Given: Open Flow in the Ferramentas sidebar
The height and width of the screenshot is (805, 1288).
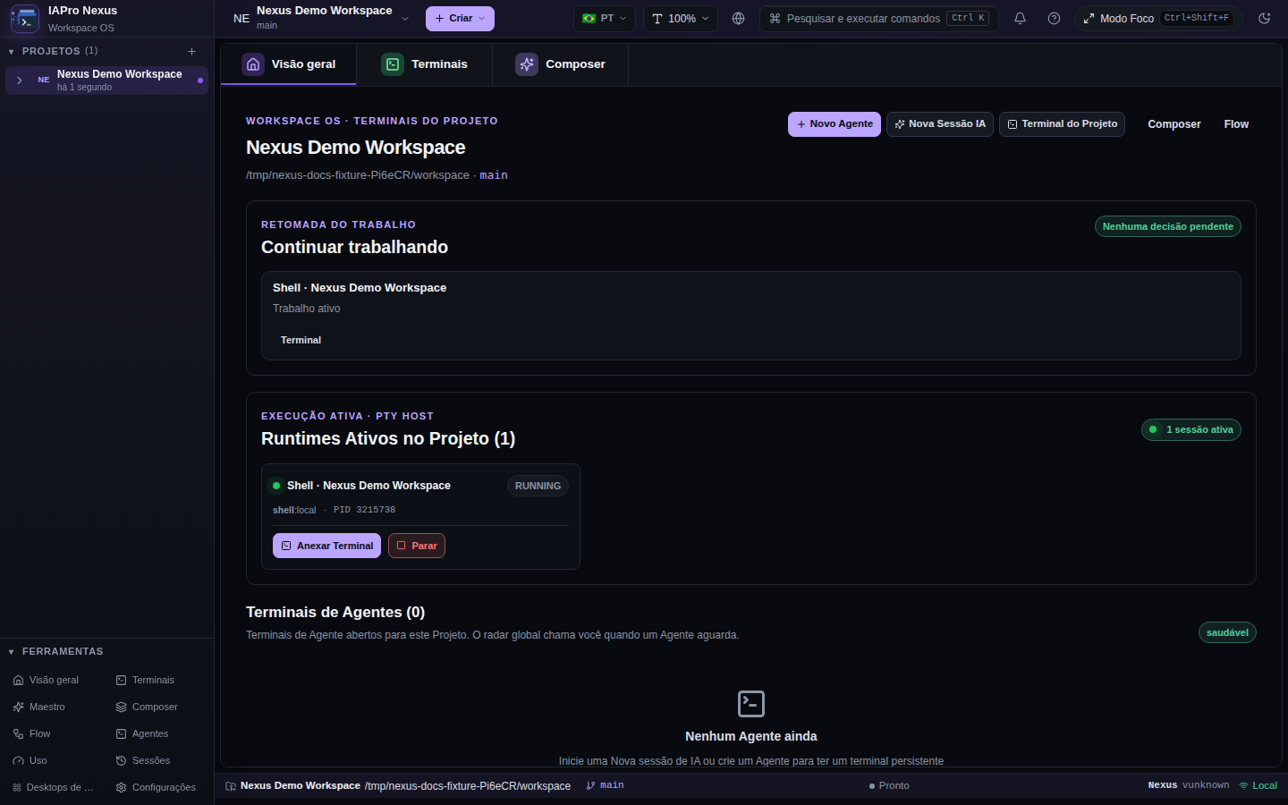Looking at the screenshot, I should (x=32, y=733).
